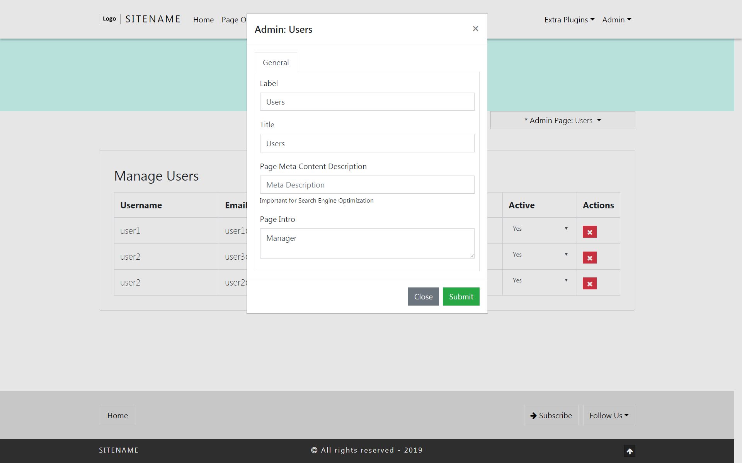742x463 pixels.
Task: Expand the Admin Page: Users dropdown
Action: tap(562, 120)
